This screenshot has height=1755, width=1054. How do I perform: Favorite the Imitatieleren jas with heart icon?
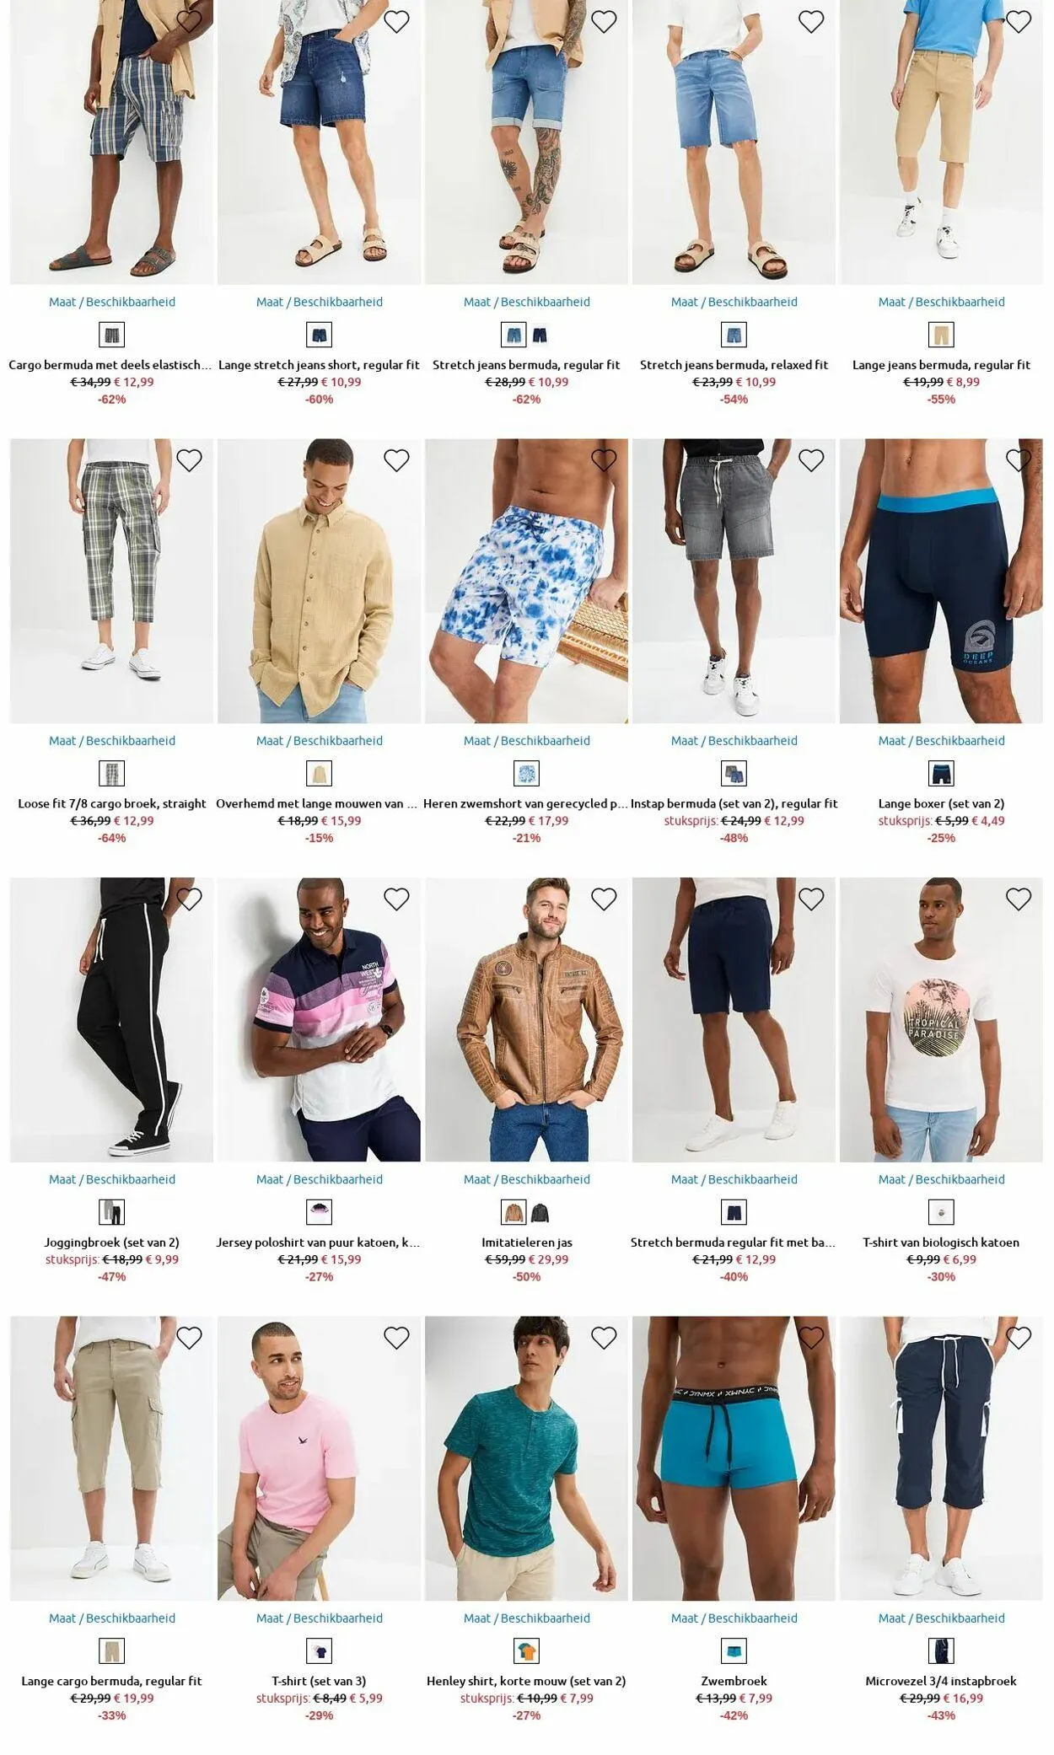(604, 899)
